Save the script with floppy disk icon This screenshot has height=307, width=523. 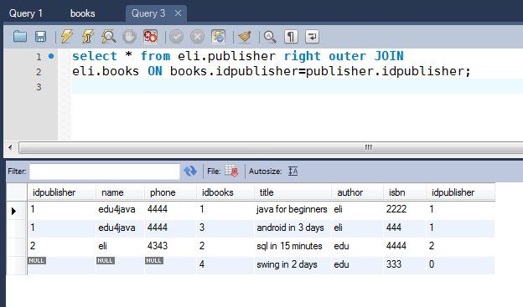(41, 36)
